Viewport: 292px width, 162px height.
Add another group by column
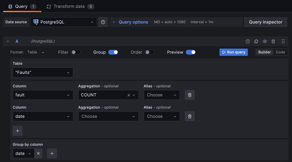pyautogui.click(x=52, y=154)
